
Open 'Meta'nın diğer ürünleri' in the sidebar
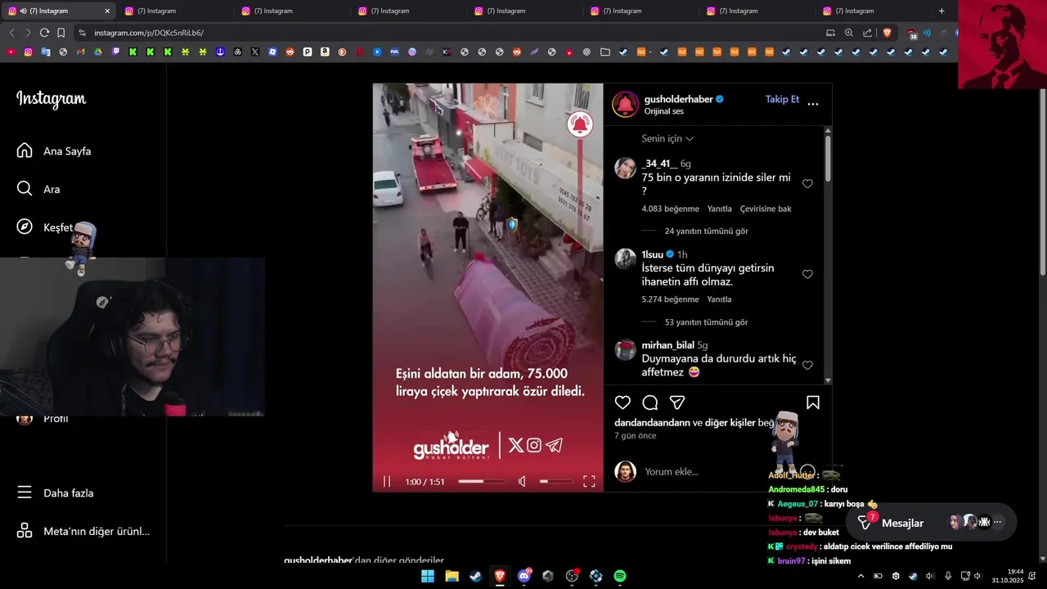coord(83,531)
